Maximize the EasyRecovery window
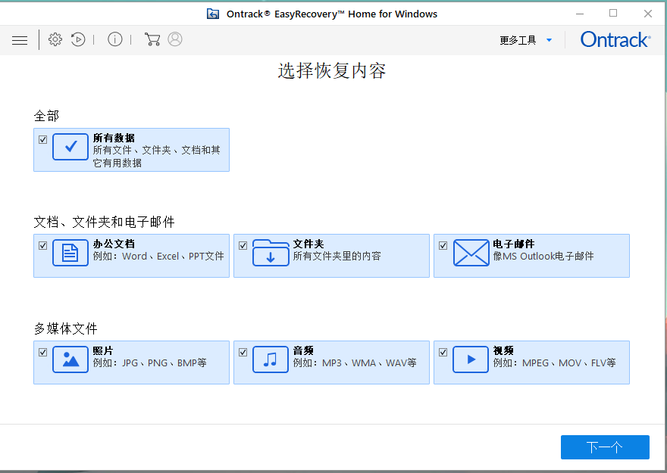667x473 pixels. (613, 14)
